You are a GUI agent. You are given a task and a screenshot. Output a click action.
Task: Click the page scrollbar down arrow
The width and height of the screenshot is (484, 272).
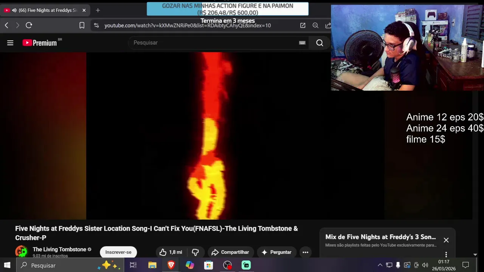[475, 255]
